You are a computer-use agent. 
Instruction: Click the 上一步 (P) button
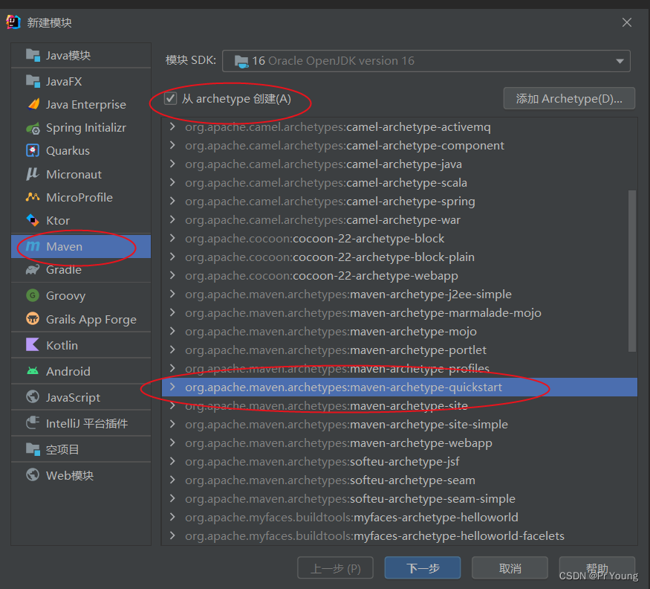point(335,568)
